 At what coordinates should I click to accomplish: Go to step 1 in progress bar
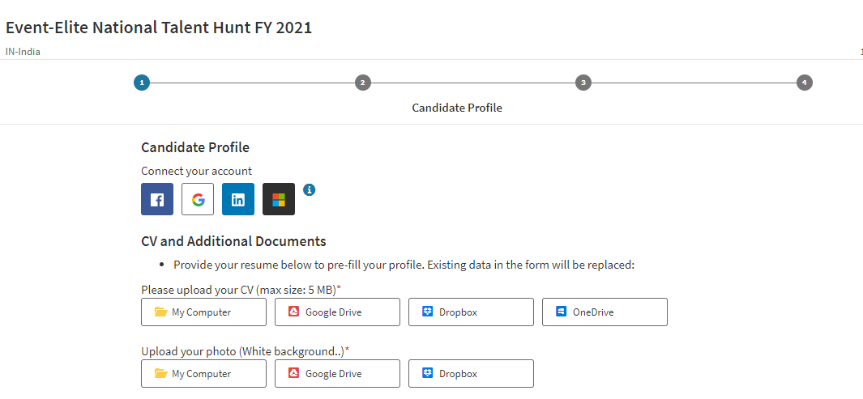[x=142, y=83]
